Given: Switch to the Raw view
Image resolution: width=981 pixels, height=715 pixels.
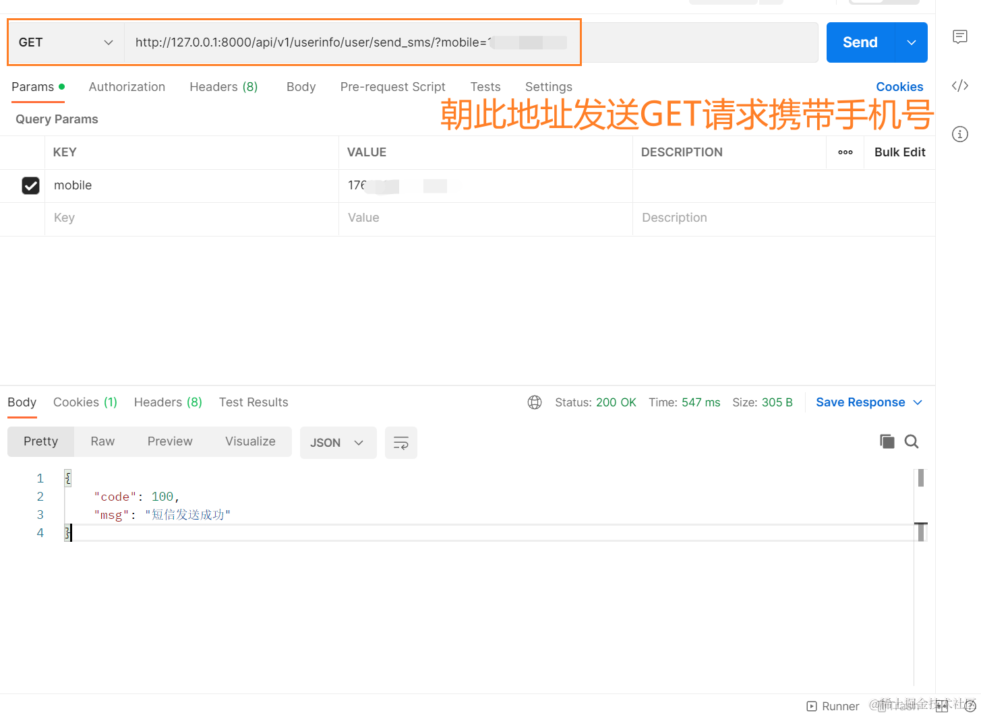Looking at the screenshot, I should tap(102, 441).
